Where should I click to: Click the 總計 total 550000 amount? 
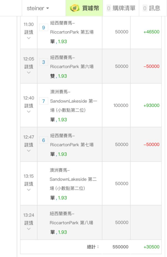point(120,247)
